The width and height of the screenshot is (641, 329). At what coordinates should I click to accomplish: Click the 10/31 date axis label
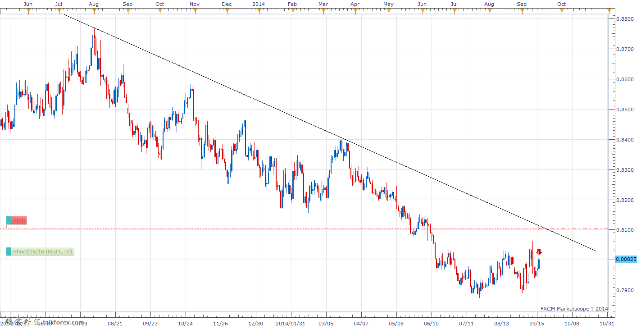pos(607,323)
